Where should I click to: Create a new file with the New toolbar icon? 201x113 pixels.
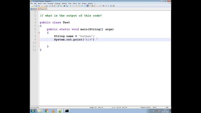(32, 6)
